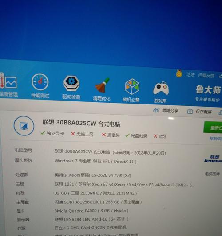Viewport: 222px width, 236px height.
Task: Open the 论坛 link
Action: coord(190,74)
